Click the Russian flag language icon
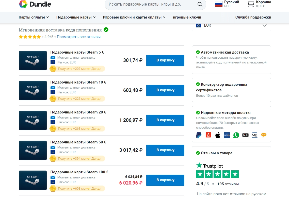 click(218, 4)
